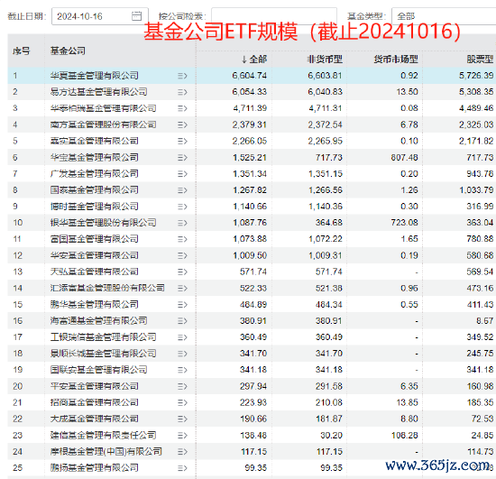The image size is (496, 479).
Task: Click money-market value 723.08 in 银华基金 row
Action: click(405, 223)
